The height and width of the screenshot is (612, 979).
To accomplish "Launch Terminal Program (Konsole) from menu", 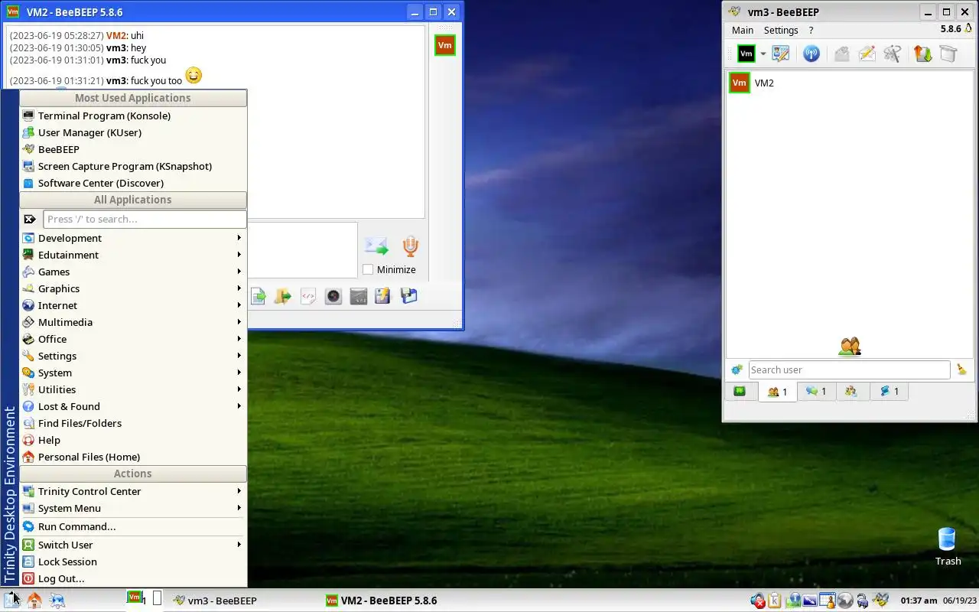I will pyautogui.click(x=133, y=116).
